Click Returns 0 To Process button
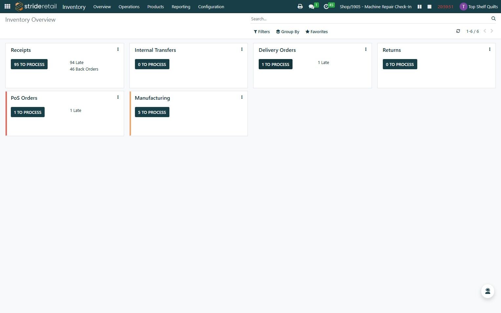Screen dimensions: 501x313 pos(400,64)
